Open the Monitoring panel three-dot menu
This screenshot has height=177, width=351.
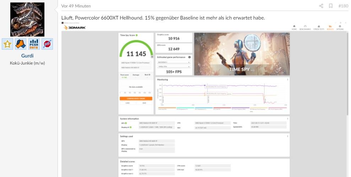pyautogui.click(x=288, y=79)
